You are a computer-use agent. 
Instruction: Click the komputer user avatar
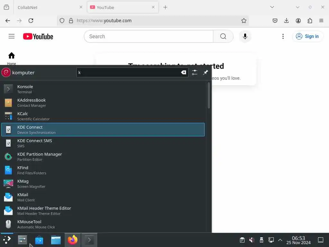[6, 72]
